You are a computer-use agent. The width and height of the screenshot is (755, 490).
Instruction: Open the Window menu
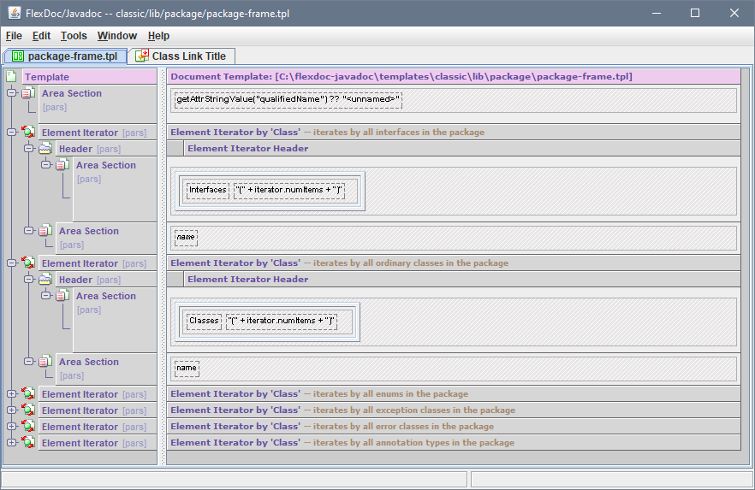[116, 36]
